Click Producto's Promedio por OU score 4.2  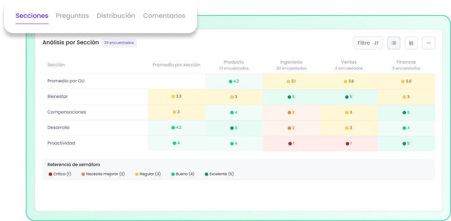tap(234, 81)
